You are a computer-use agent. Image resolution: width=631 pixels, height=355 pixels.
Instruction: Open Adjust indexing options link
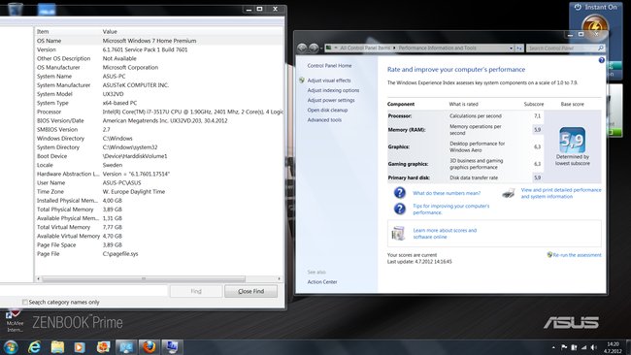pyautogui.click(x=333, y=90)
